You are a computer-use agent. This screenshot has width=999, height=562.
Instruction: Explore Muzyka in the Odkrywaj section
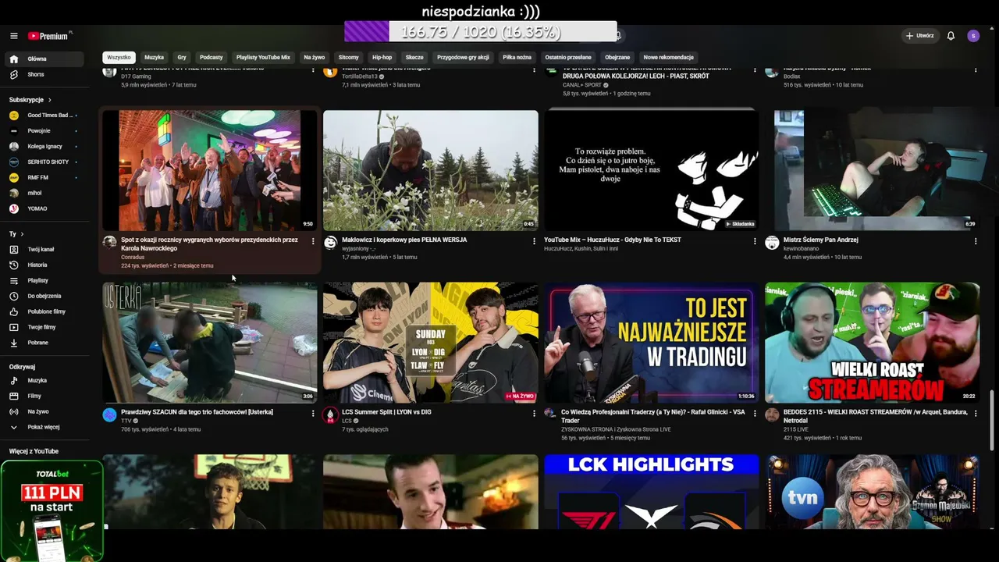click(43, 381)
